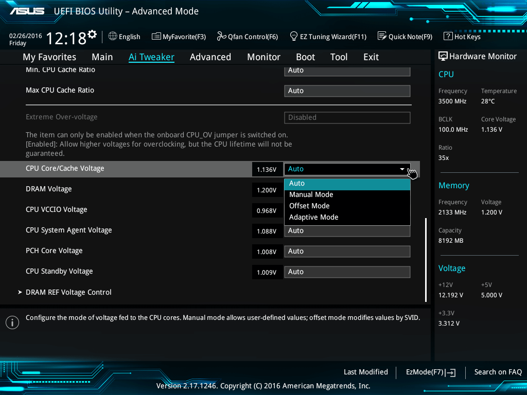This screenshot has width=527, height=395.
Task: Click Last Modified at the bottom bar
Action: [x=365, y=372]
